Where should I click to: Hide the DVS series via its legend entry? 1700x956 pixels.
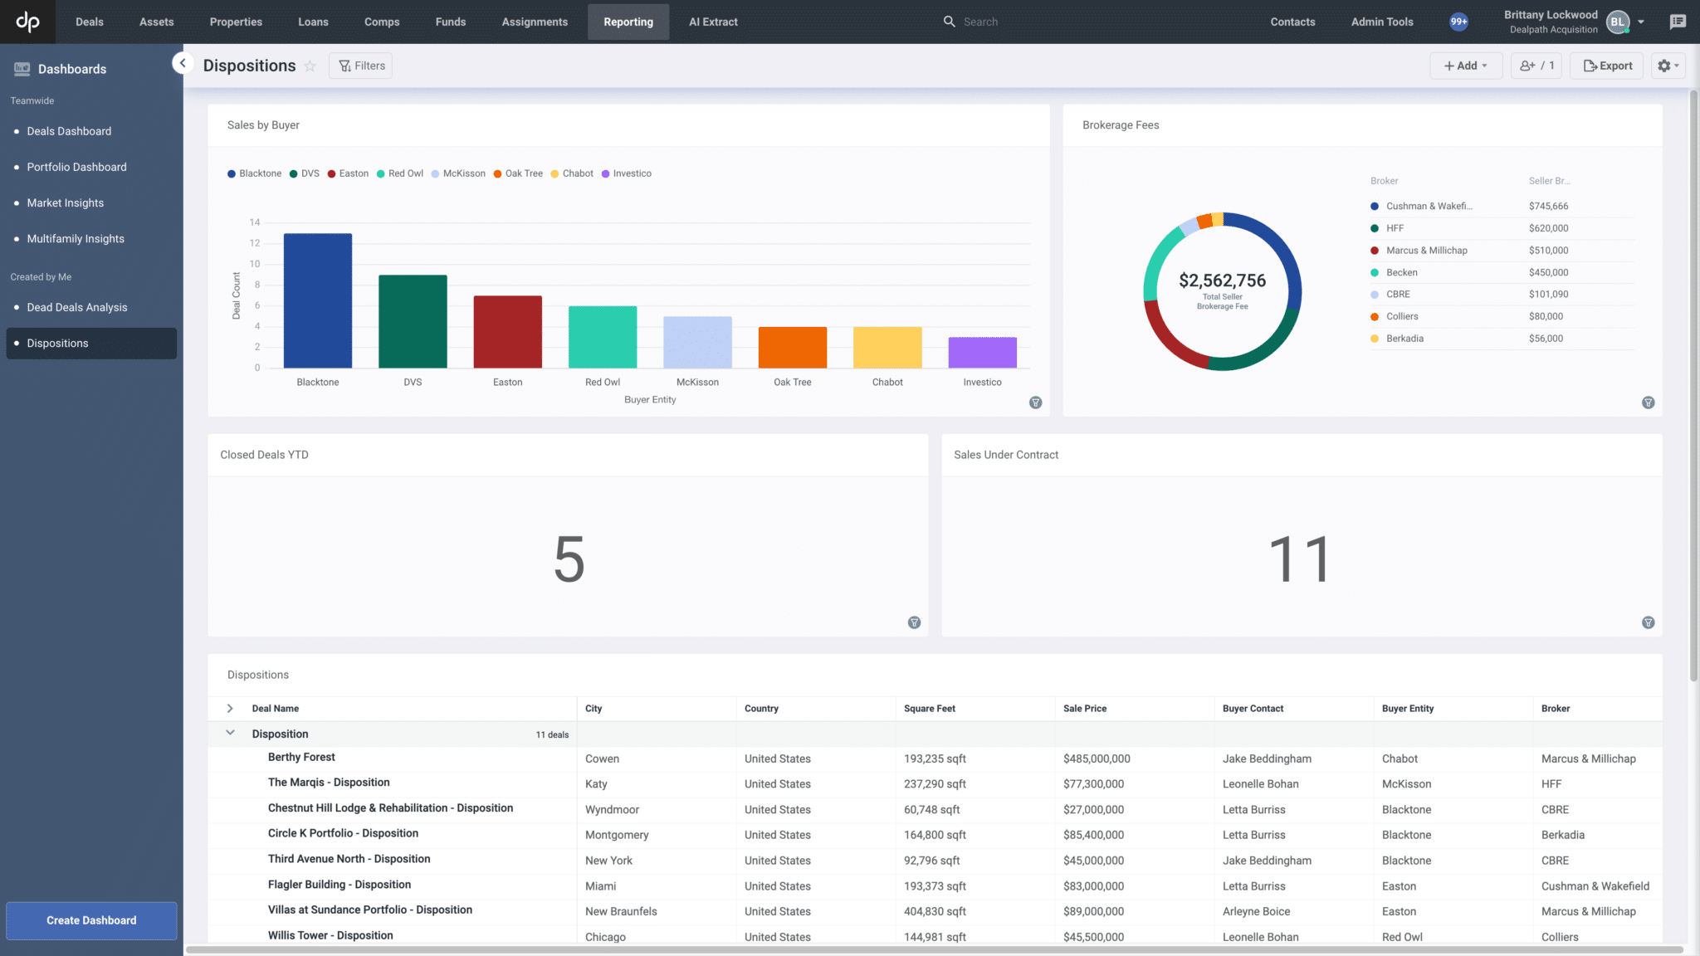303,173
